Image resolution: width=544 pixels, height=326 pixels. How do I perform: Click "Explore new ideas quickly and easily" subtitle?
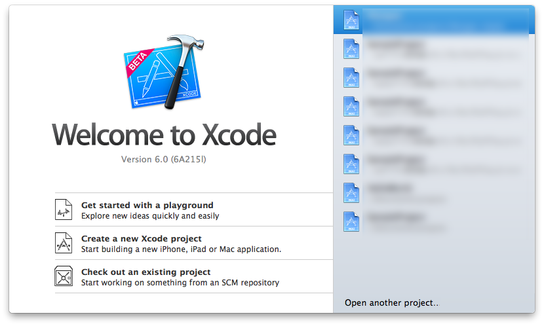coord(150,216)
